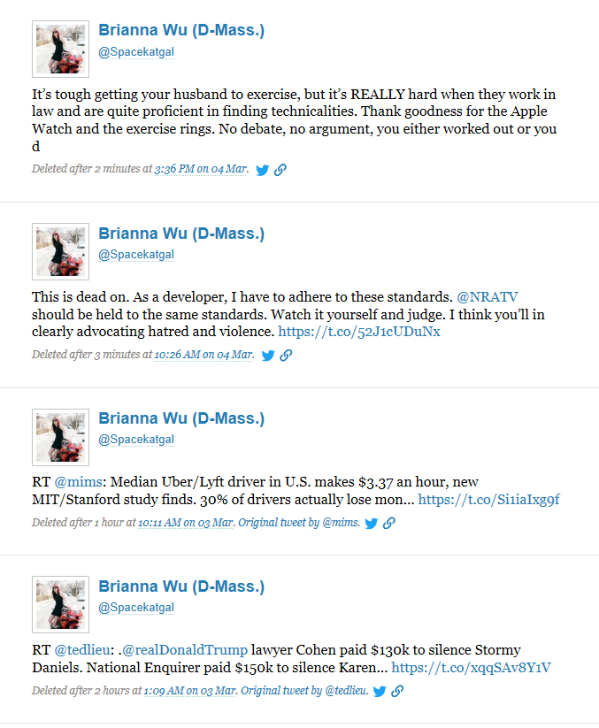
Task: Click Twitter bird icon on Apple Watch tweet
Action: click(263, 170)
